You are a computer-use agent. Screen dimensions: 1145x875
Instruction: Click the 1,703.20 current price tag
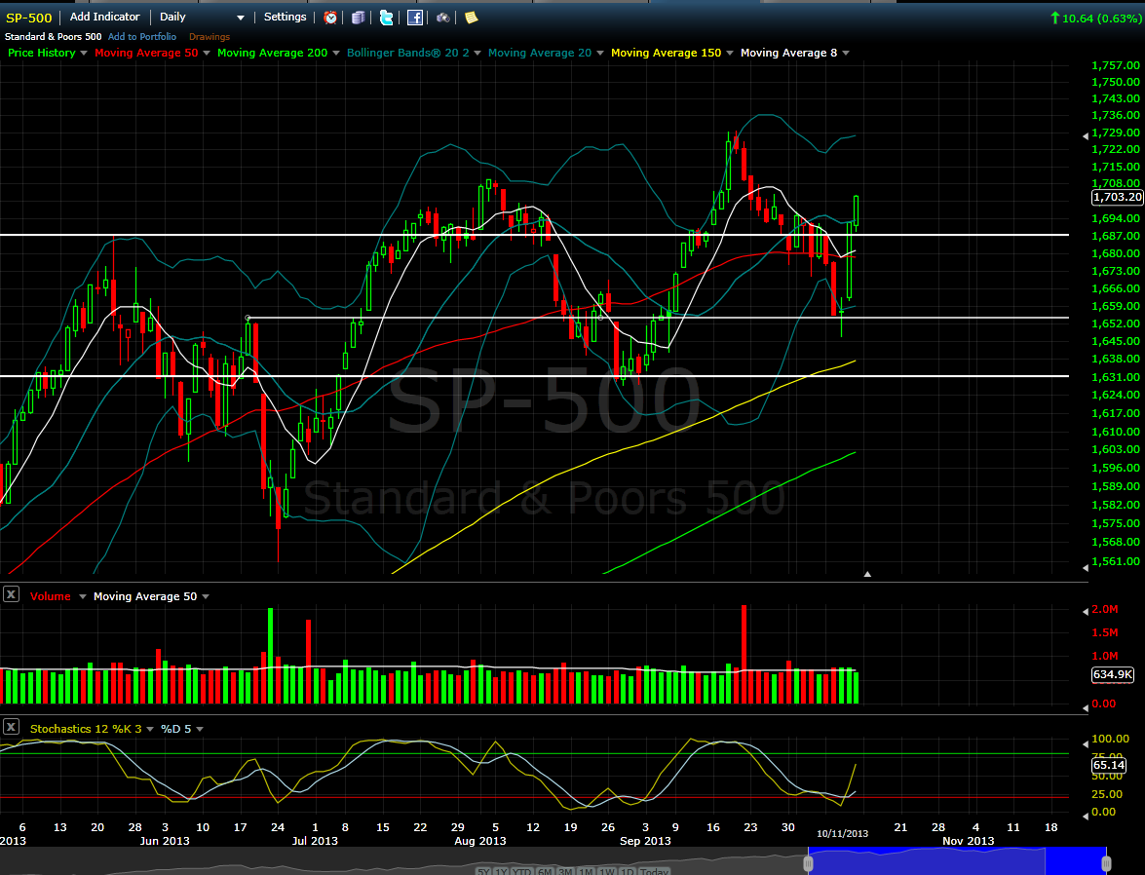point(1118,197)
